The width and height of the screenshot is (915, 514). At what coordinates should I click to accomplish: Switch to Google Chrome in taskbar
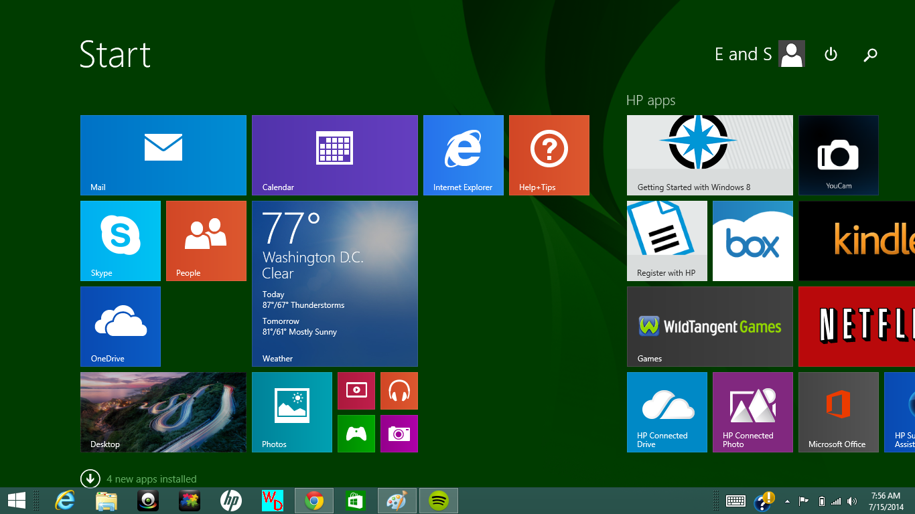314,501
